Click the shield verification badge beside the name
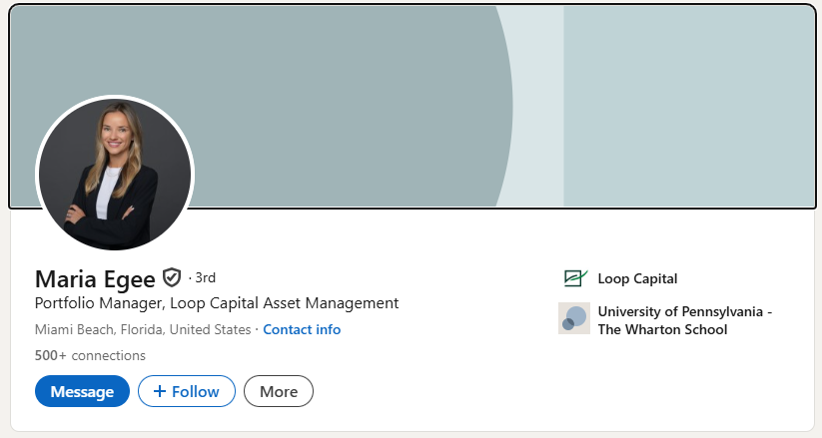Viewport: 822px width, 438px height. [172, 277]
